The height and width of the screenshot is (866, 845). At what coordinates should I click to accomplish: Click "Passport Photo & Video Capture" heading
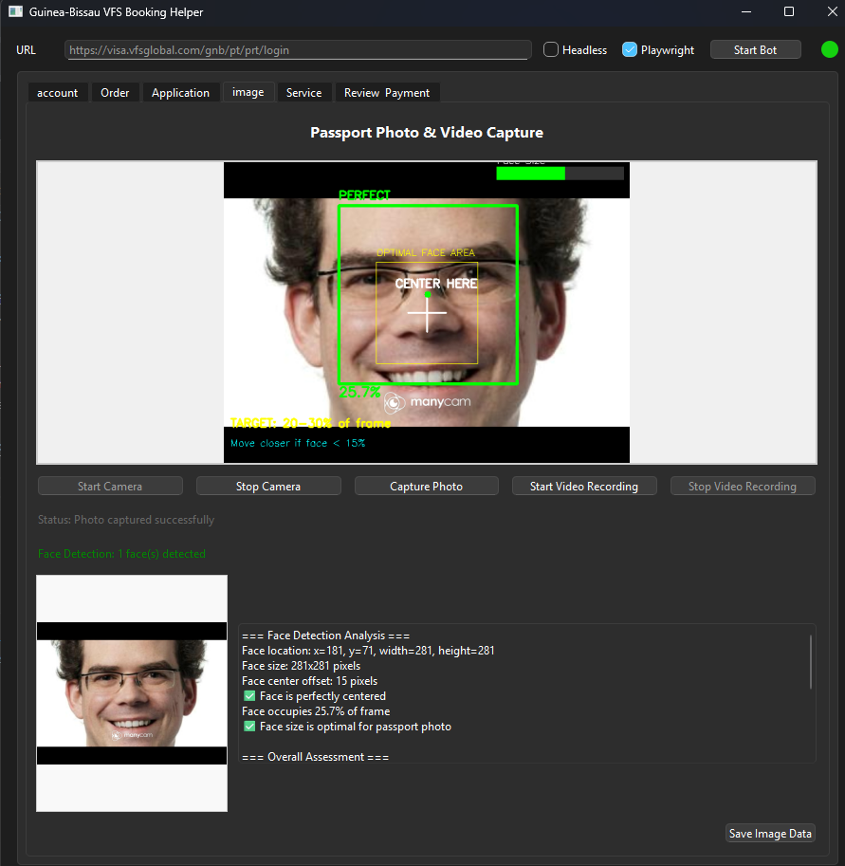click(x=427, y=133)
